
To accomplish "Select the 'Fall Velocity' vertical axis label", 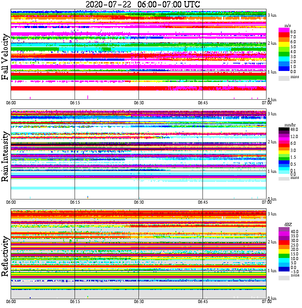I will coord(5,57).
